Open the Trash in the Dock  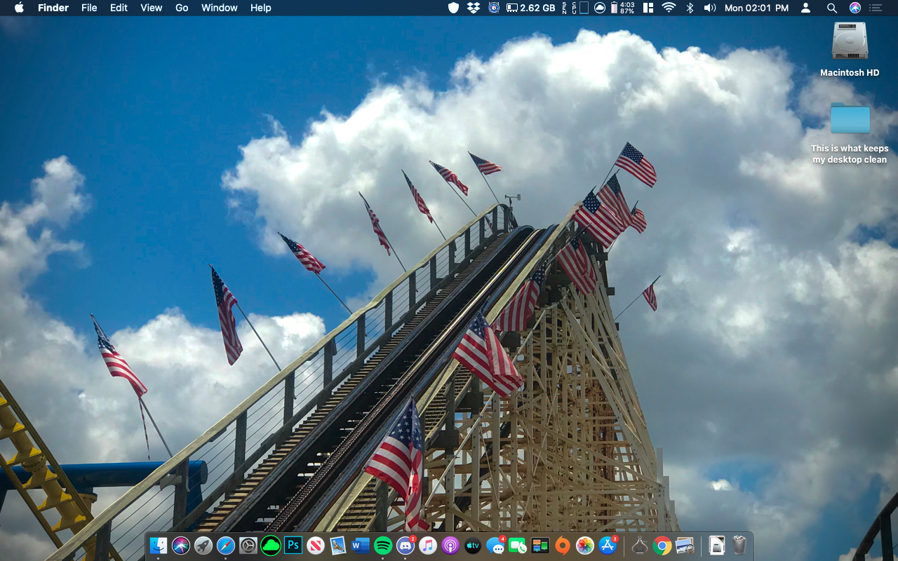(x=739, y=545)
